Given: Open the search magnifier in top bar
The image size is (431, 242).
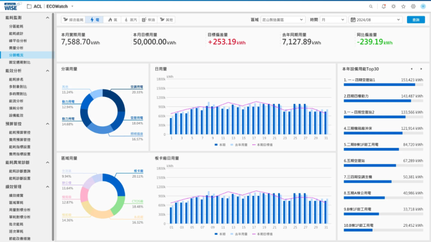Looking at the screenshot, I should point(371,6).
